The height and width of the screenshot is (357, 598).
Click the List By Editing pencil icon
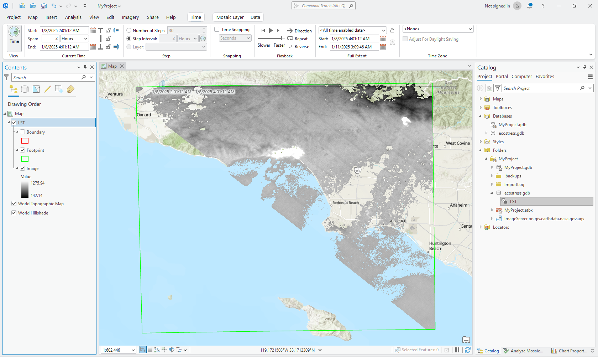[x=48, y=89]
